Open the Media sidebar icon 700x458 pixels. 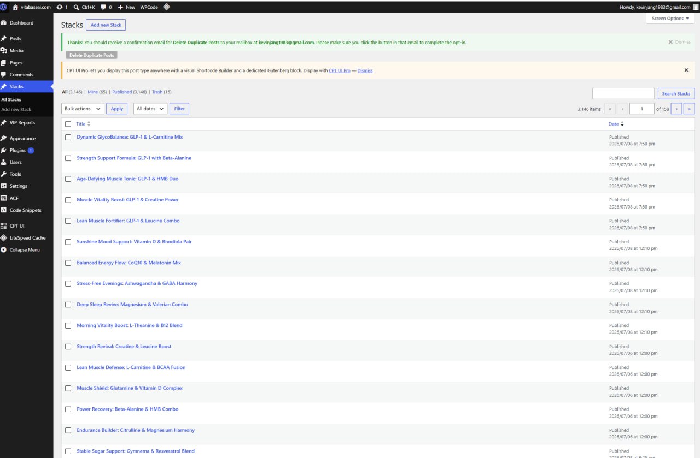pyautogui.click(x=4, y=50)
